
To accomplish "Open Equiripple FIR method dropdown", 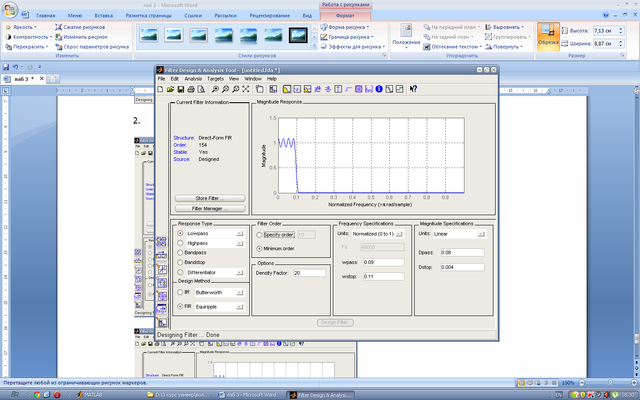I will click(240, 307).
